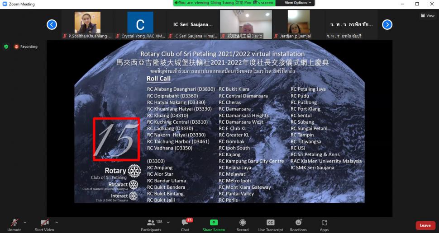This screenshot has height=233, width=439.
Task: Click RC Alabang Daanghari (D3830) text
Action: pyautogui.click(x=181, y=89)
